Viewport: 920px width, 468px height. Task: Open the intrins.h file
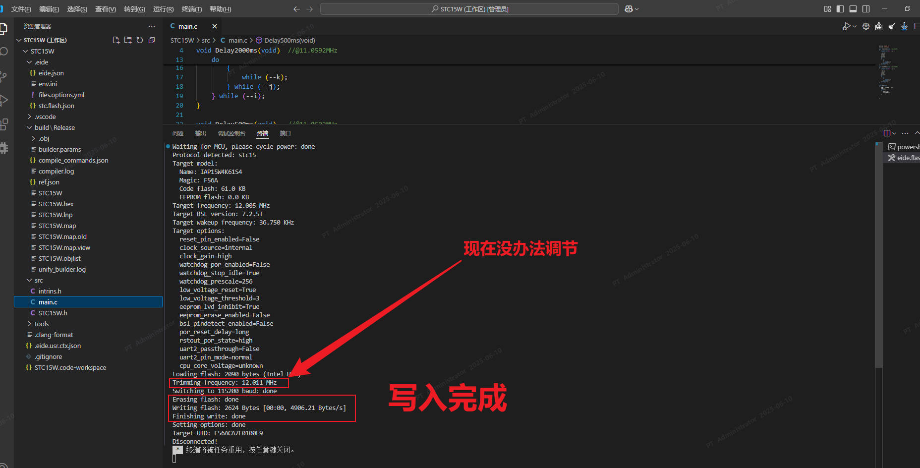click(x=89, y=291)
